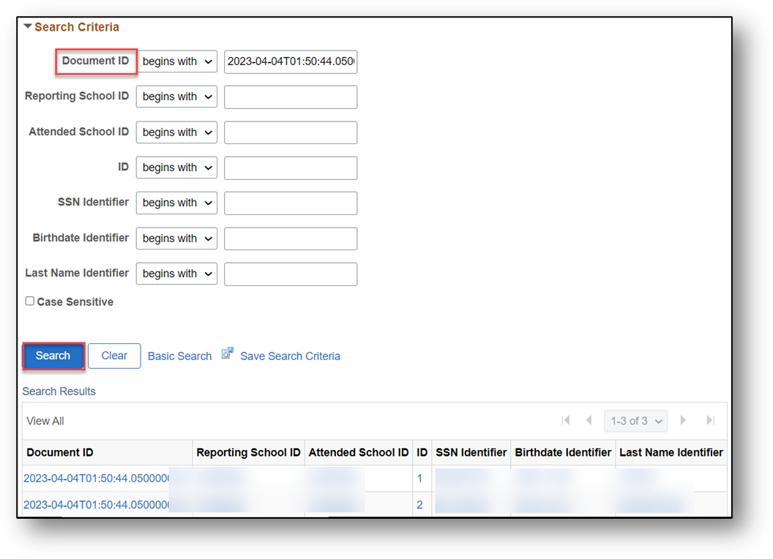Enable the Case Sensitive checkbox
Viewport: 773px width, 559px height.
click(30, 301)
